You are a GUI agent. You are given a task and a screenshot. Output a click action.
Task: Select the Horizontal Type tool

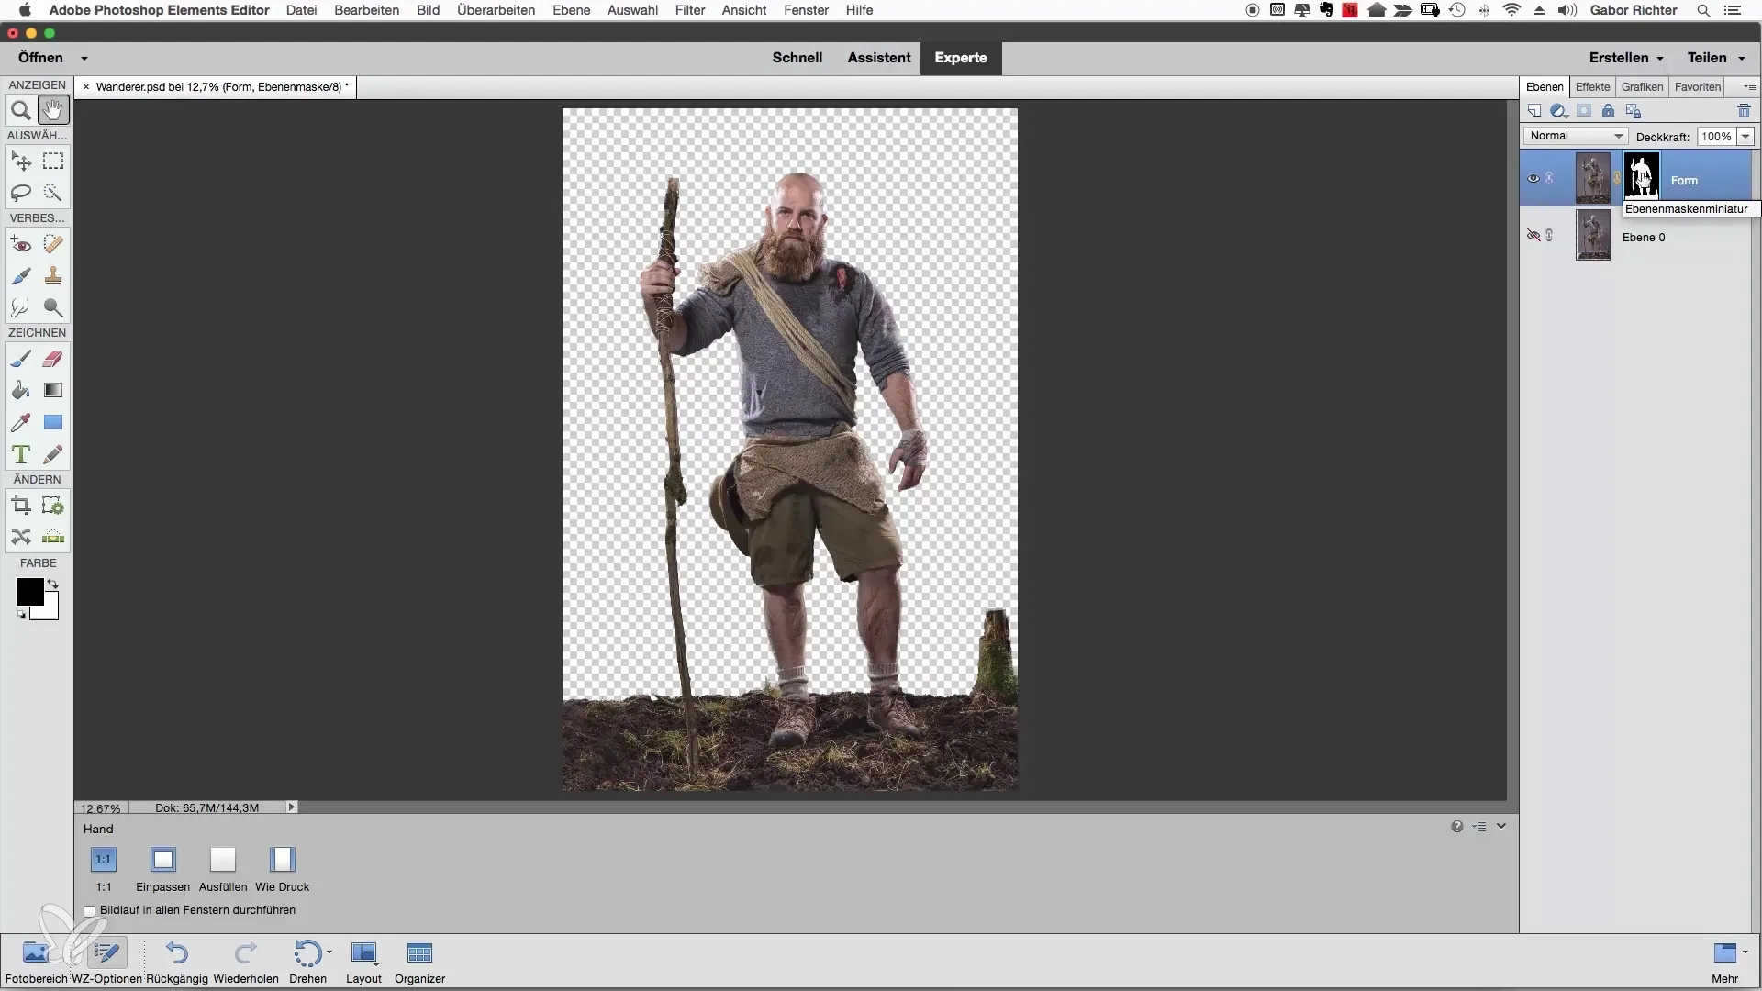(x=20, y=455)
